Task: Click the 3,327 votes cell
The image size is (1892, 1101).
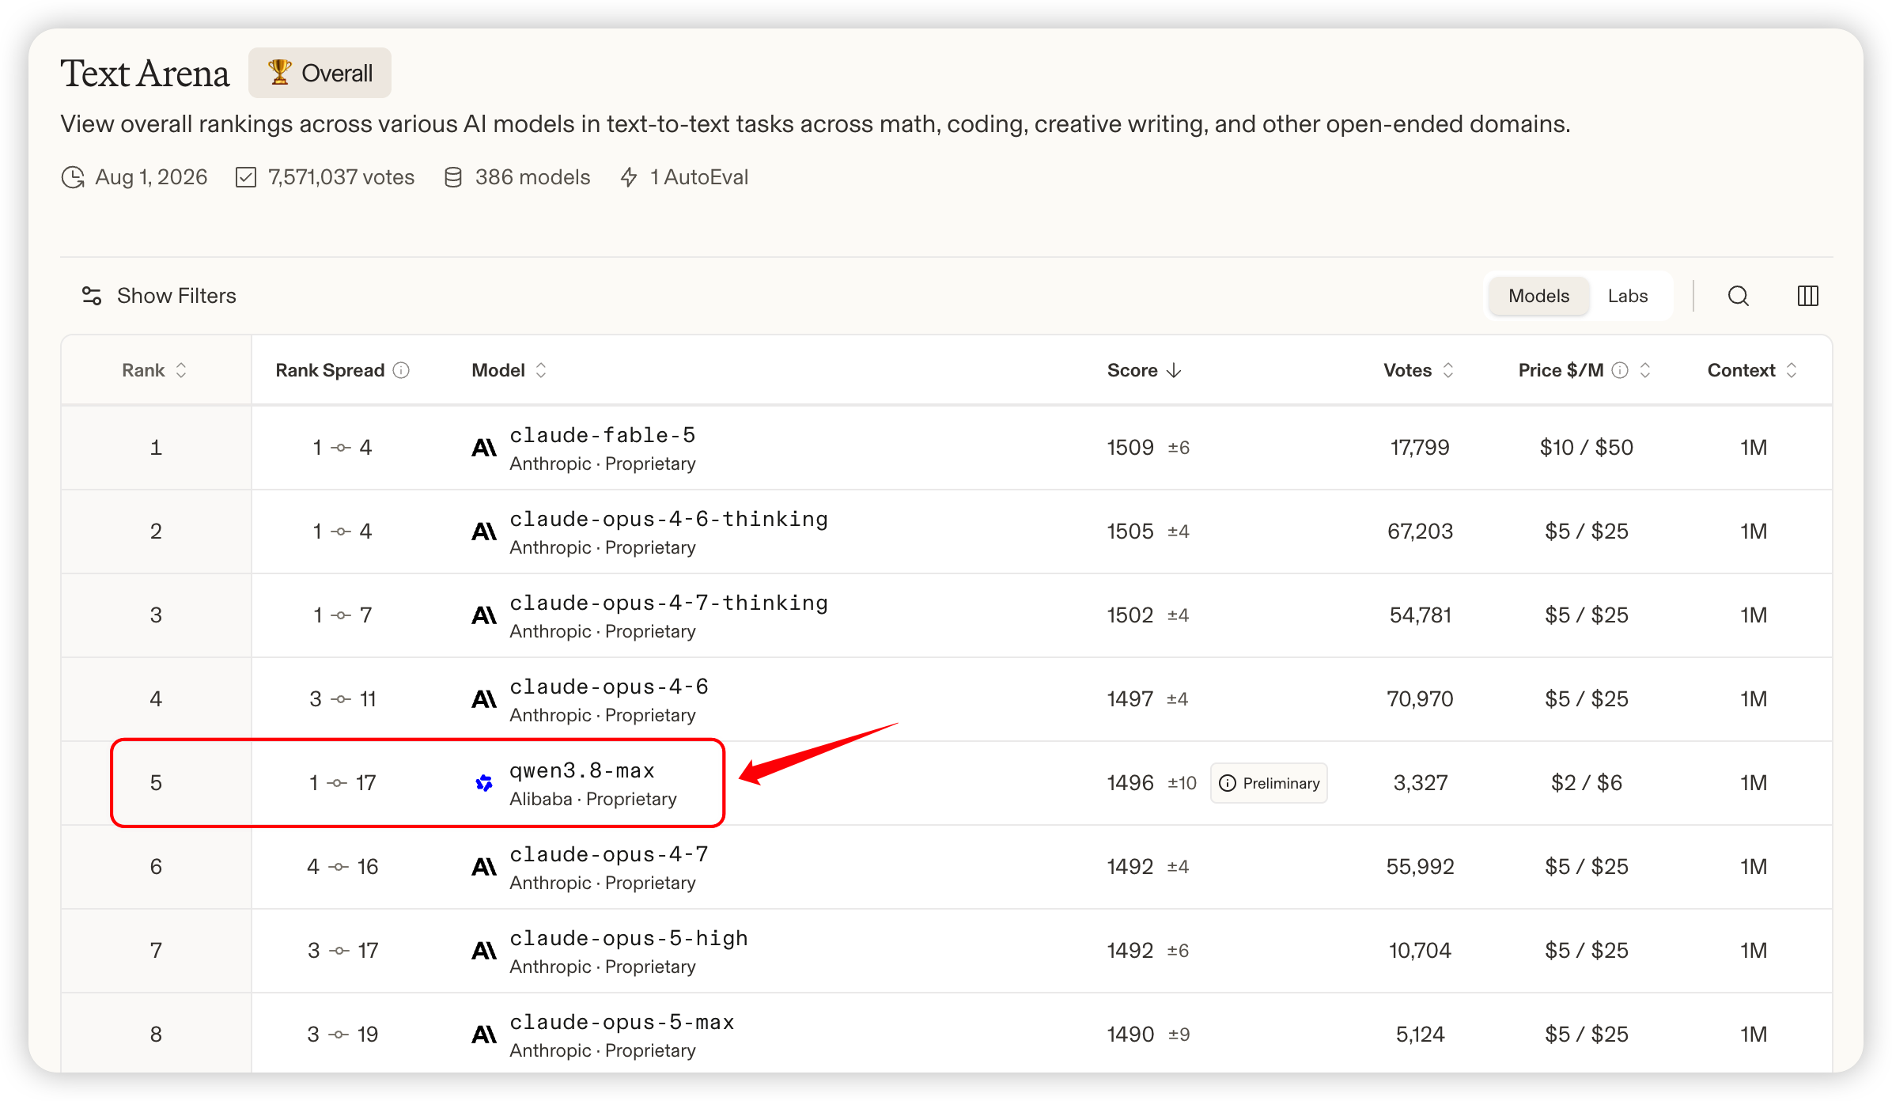Action: pyautogui.click(x=1420, y=783)
